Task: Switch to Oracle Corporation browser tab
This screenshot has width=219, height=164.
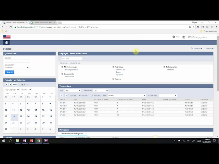Action: (43, 23)
